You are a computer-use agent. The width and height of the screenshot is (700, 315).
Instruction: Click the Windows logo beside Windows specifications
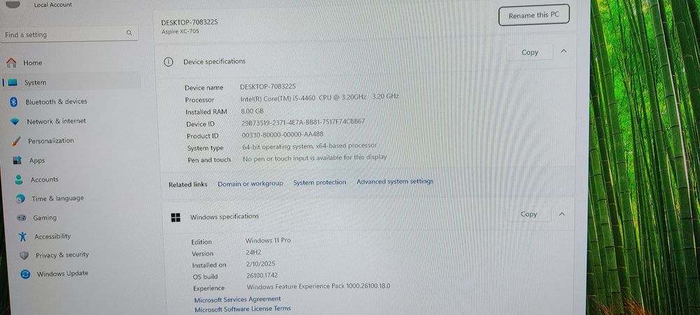pyautogui.click(x=176, y=218)
